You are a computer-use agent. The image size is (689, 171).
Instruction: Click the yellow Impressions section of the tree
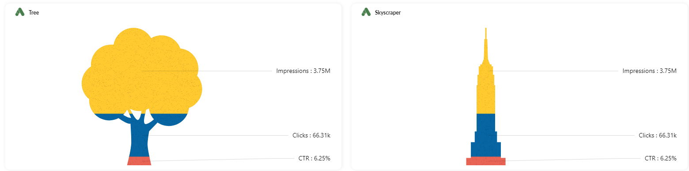click(x=142, y=71)
